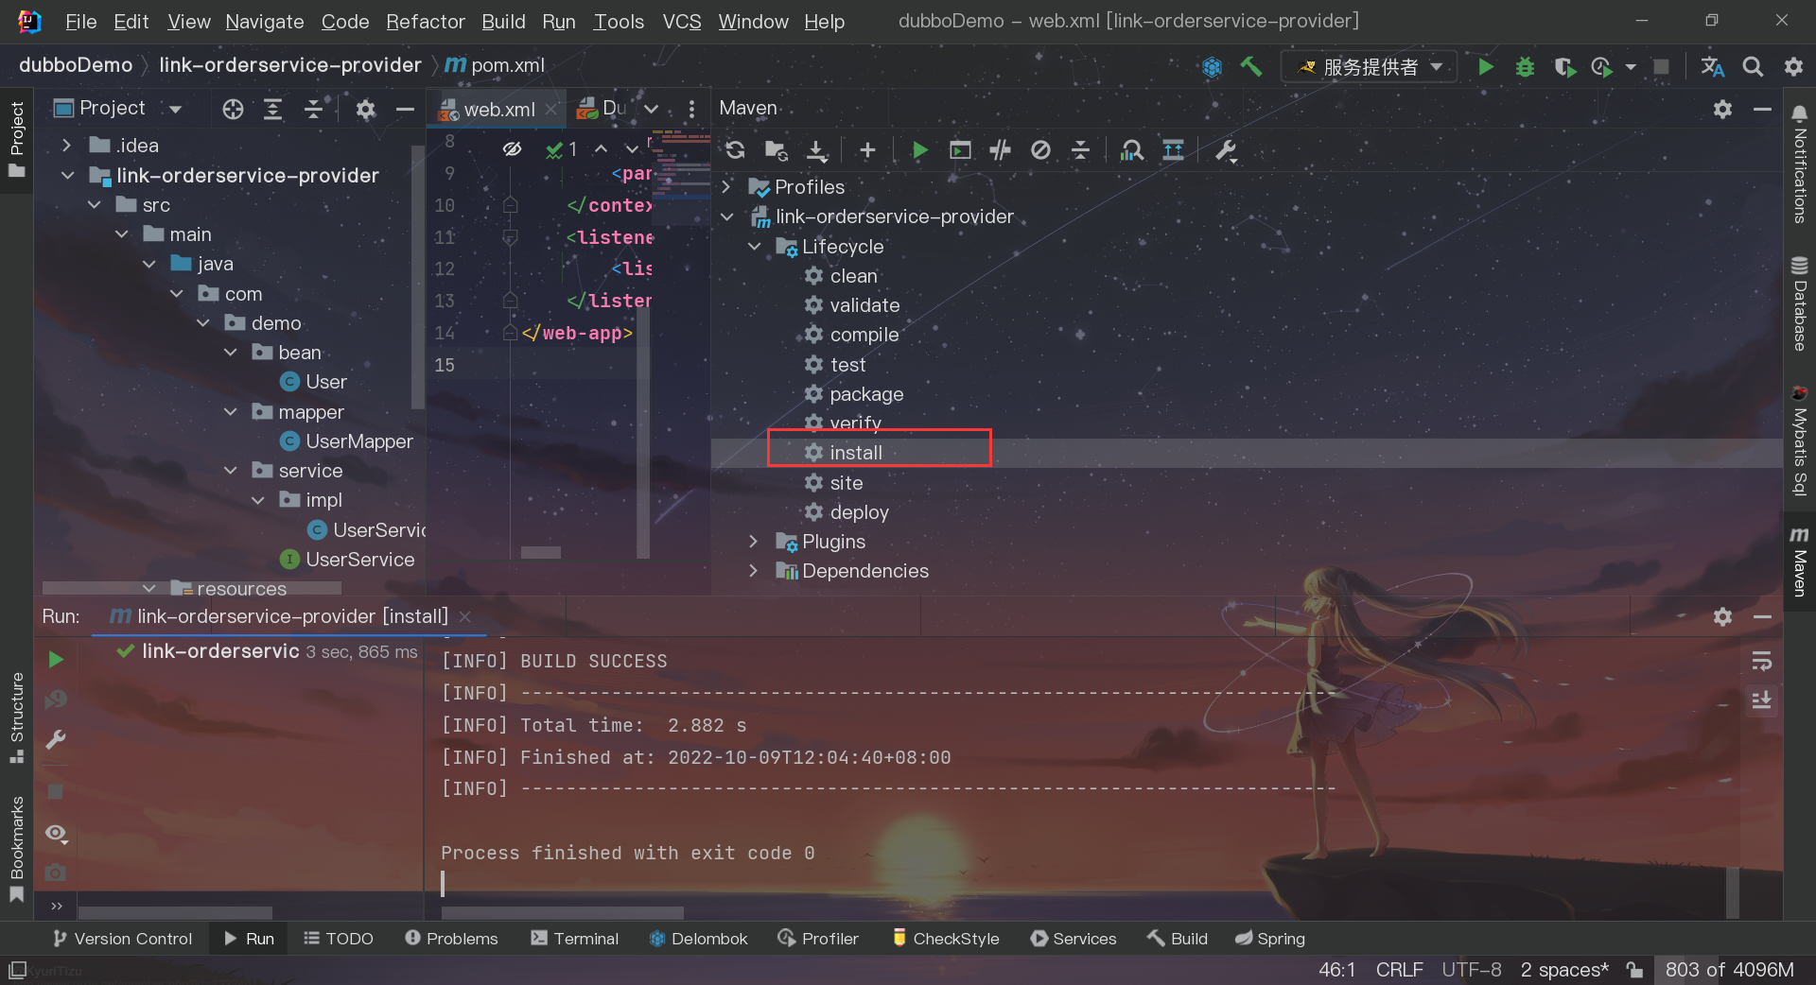Open Version Control tool window
This screenshot has height=985, width=1816.
[122, 938]
